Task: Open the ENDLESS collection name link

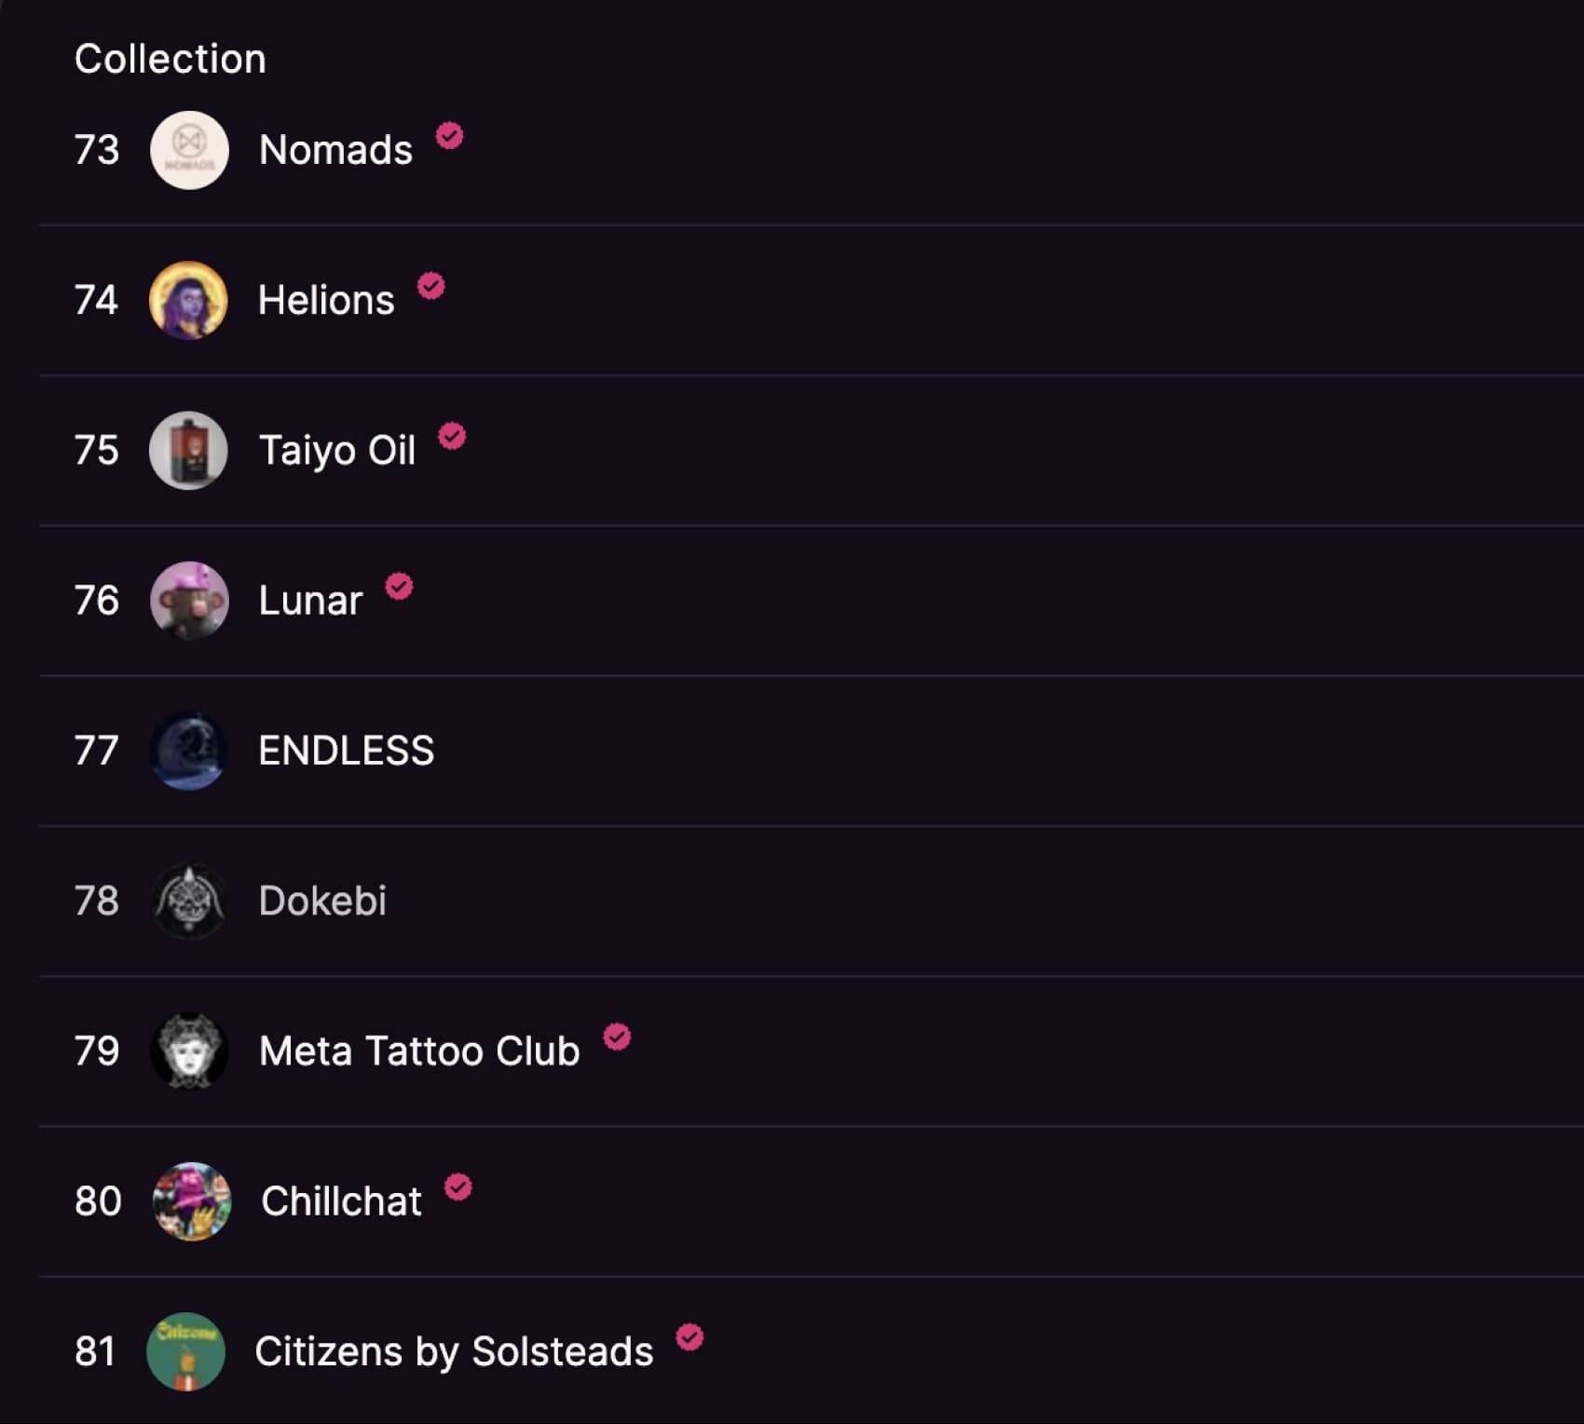Action: pyautogui.click(x=346, y=751)
